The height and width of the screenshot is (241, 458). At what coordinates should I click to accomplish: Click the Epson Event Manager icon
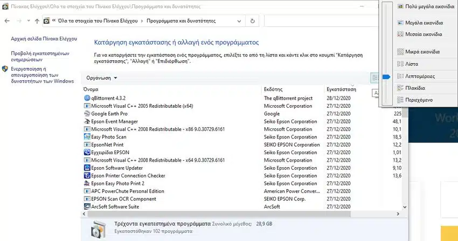pyautogui.click(x=87, y=121)
